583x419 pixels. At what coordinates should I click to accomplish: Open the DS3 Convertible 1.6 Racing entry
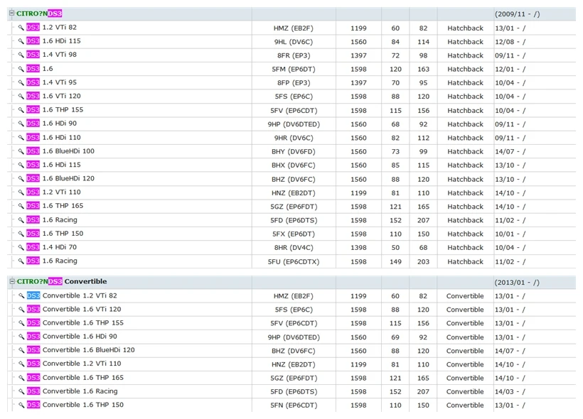(x=72, y=391)
